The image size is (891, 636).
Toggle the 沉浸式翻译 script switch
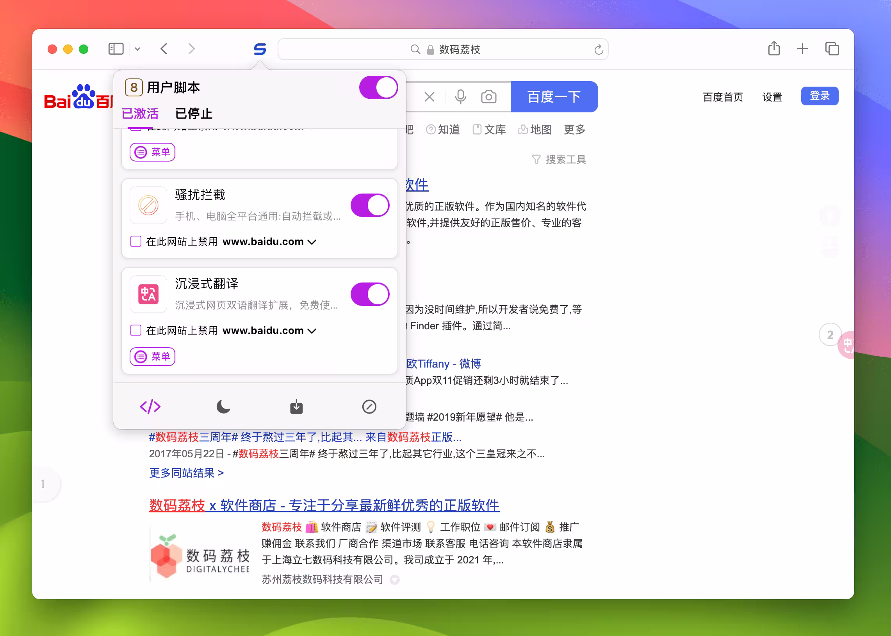coord(369,294)
